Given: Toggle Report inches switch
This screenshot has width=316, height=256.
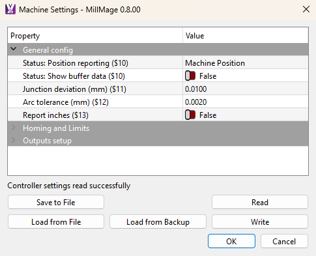Looking at the screenshot, I should coord(190,115).
